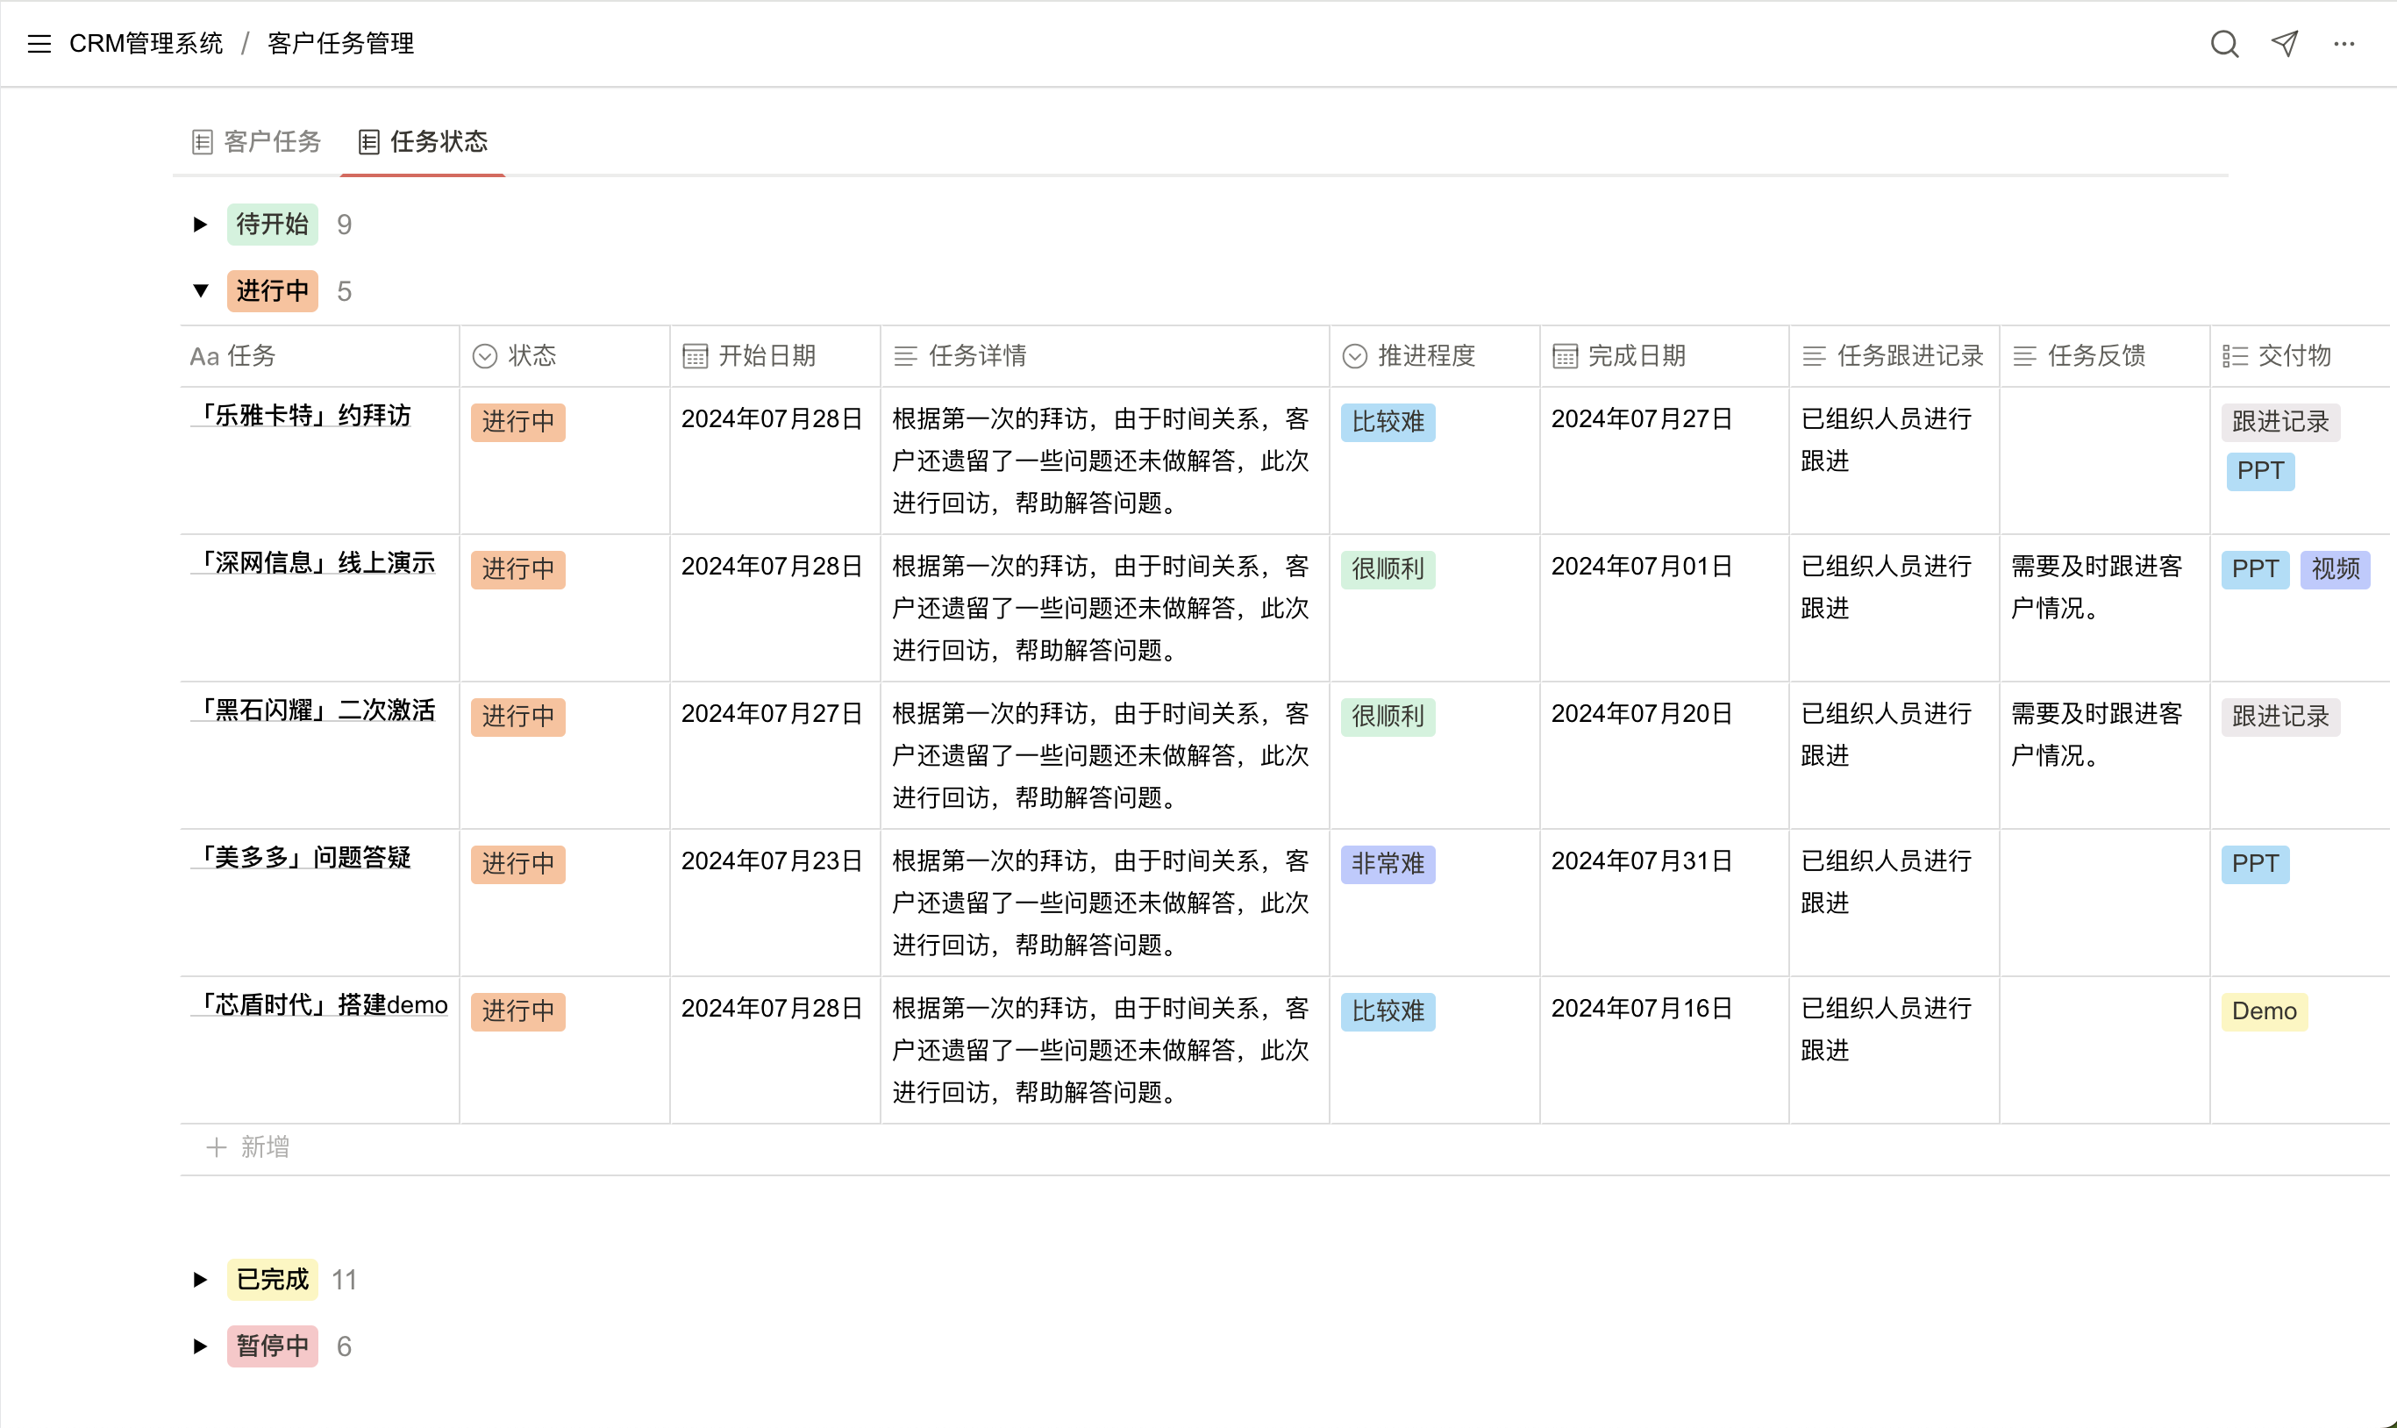The image size is (2397, 1428).
Task: Open 进行中 status for 深网信息 row
Action: (517, 568)
